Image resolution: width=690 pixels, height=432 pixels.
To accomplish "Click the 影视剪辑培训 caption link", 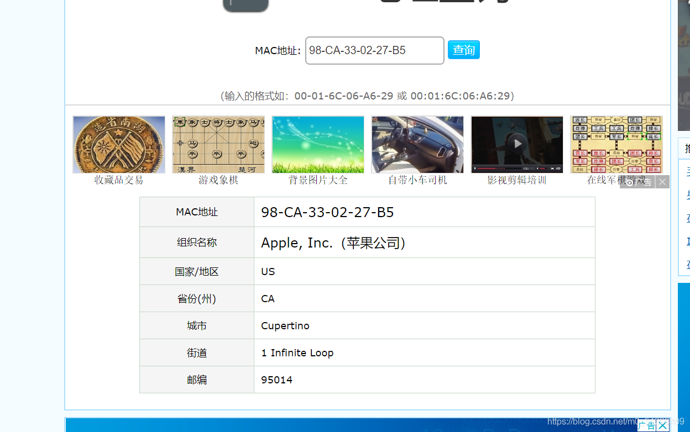I will tap(517, 180).
